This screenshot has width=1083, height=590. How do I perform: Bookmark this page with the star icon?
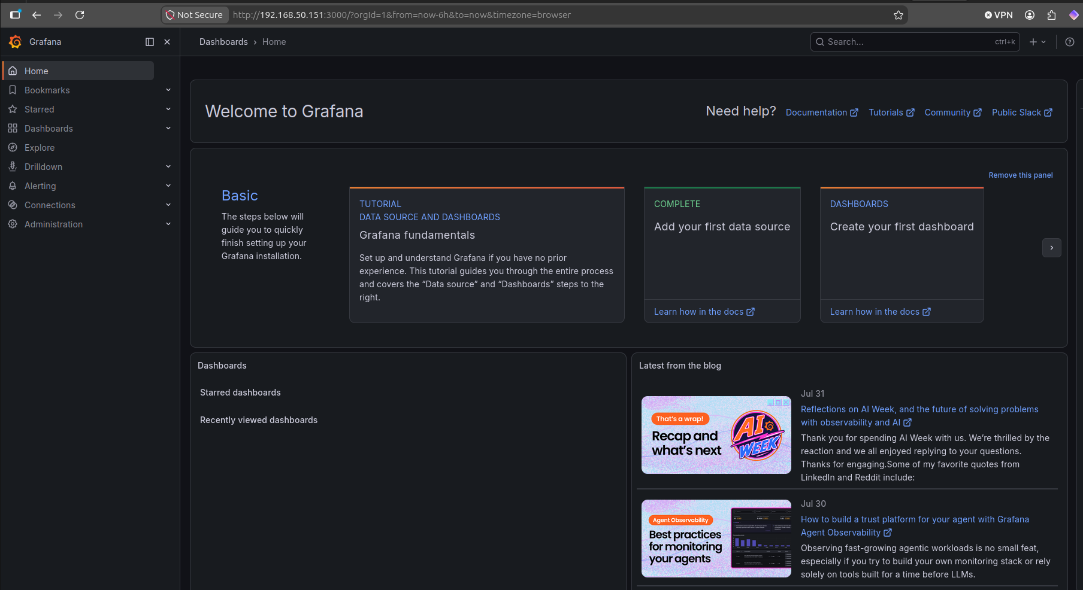899,15
